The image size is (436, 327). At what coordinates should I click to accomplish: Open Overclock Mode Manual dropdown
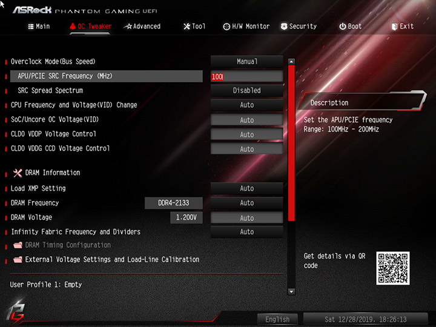(246, 61)
